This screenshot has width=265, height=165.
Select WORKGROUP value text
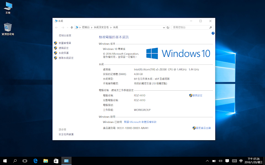pos(142,110)
